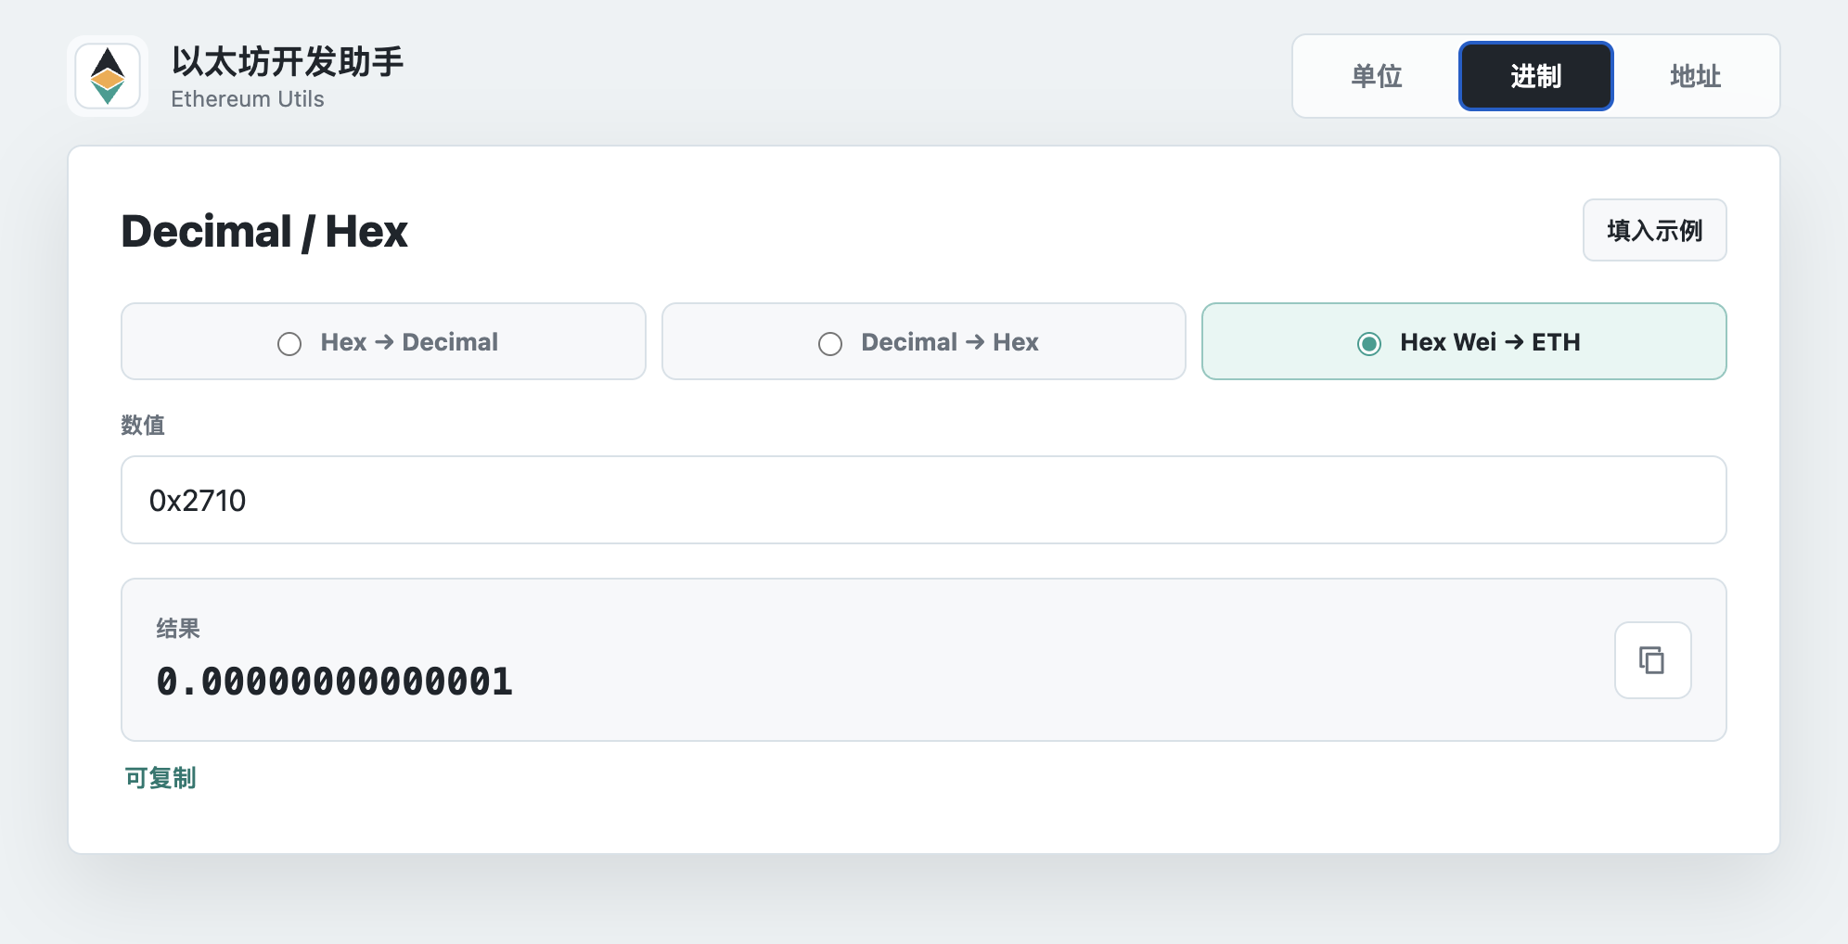1848x944 pixels.
Task: Select the Hex → Decimal radio option
Action: [x=383, y=341]
